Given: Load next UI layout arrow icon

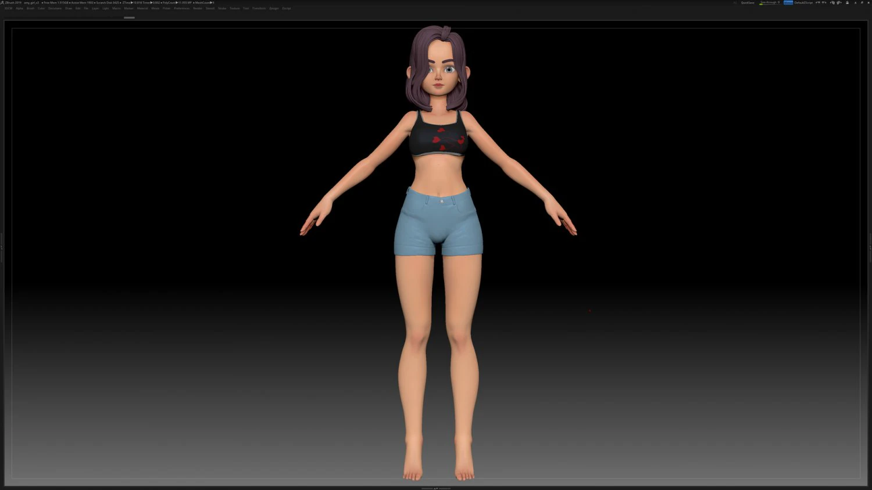Looking at the screenshot, I should pyautogui.click(x=824, y=2).
